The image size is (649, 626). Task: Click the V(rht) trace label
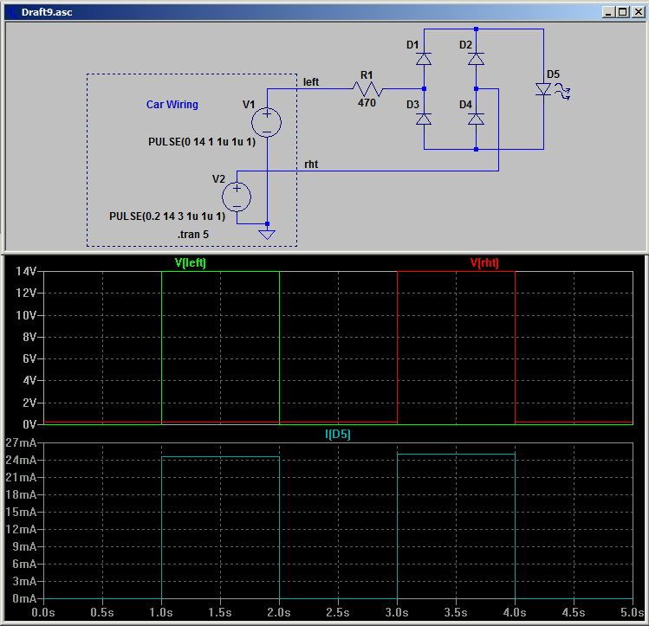pyautogui.click(x=484, y=262)
